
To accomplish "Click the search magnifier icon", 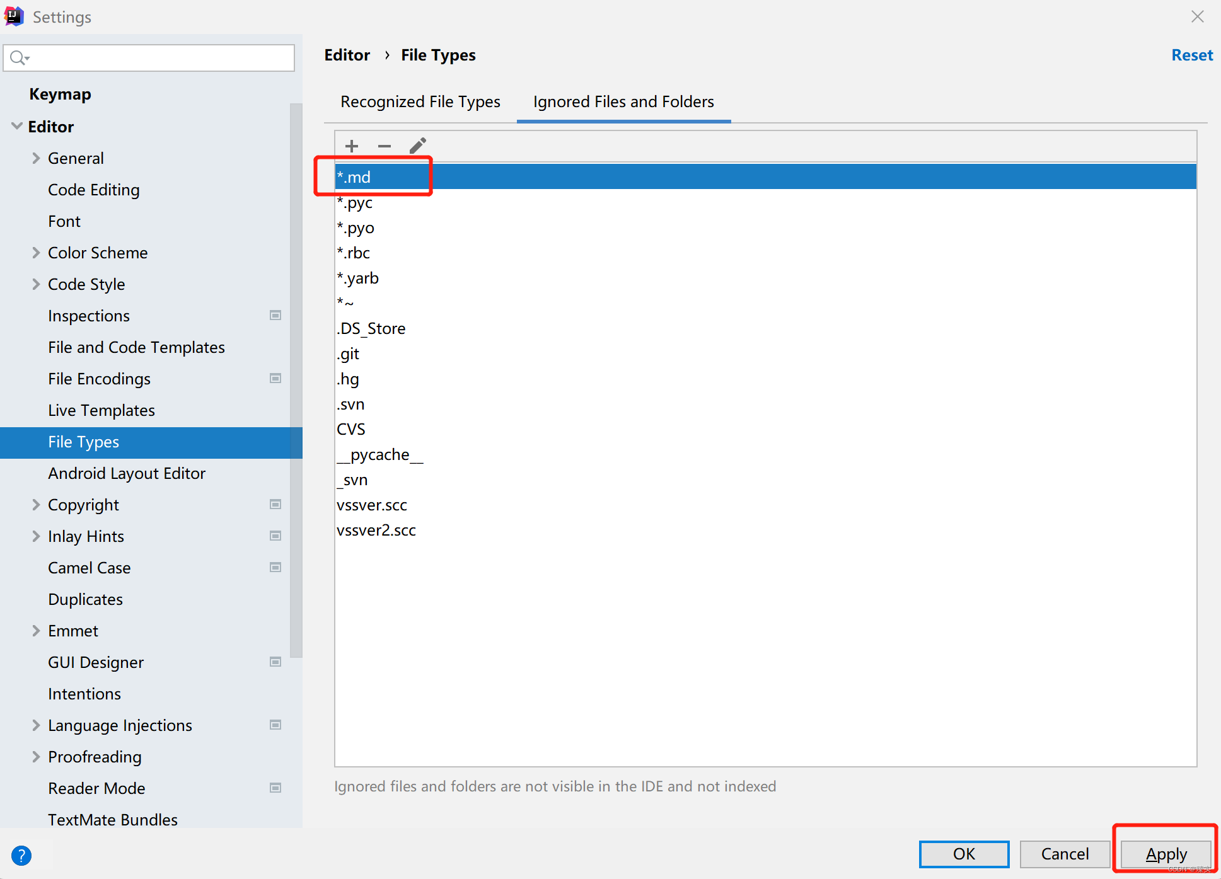I will 20,58.
